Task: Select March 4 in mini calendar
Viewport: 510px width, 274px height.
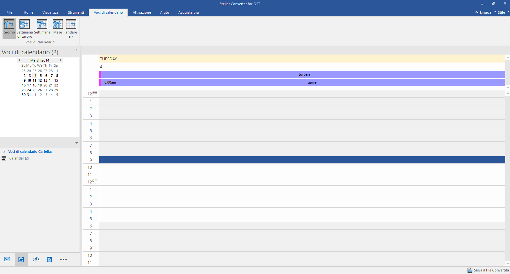Action: (x=35, y=76)
